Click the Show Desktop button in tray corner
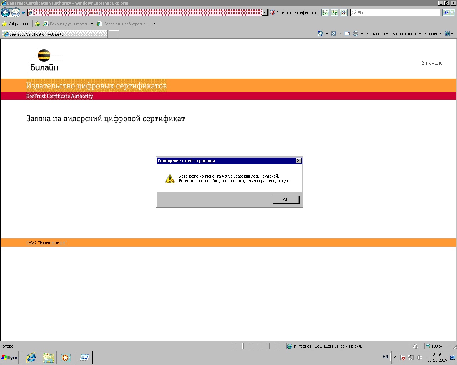This screenshot has width=457, height=365. click(x=453, y=358)
